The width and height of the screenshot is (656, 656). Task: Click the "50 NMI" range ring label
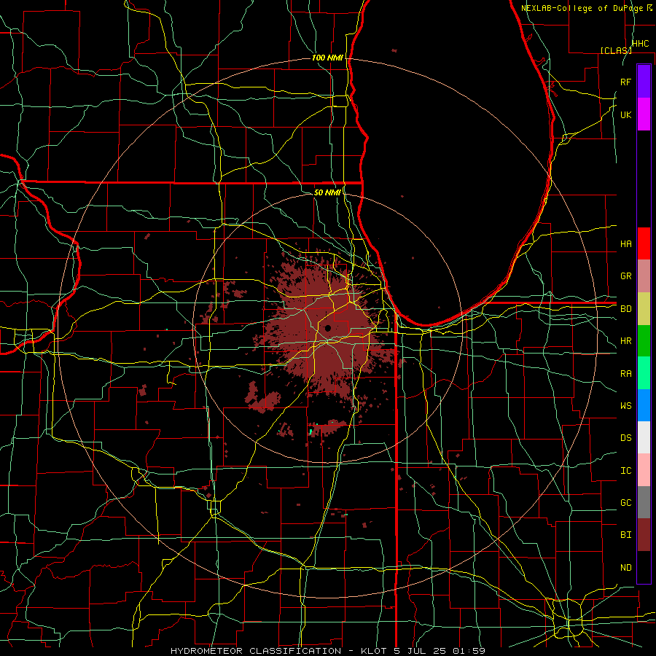(327, 192)
